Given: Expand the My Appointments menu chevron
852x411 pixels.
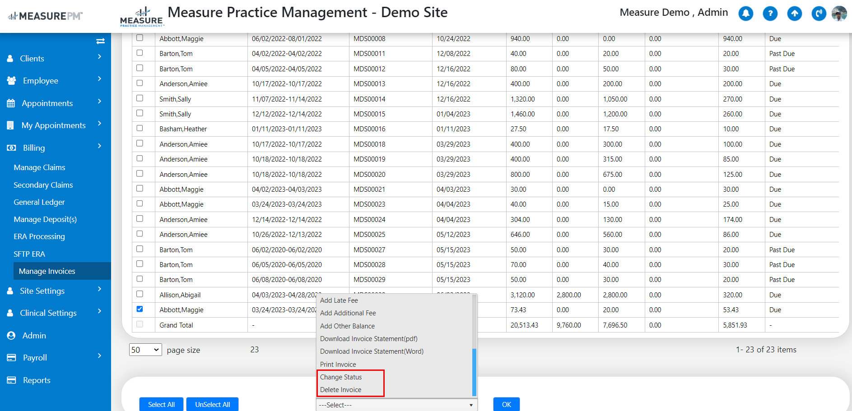Looking at the screenshot, I should tap(99, 124).
